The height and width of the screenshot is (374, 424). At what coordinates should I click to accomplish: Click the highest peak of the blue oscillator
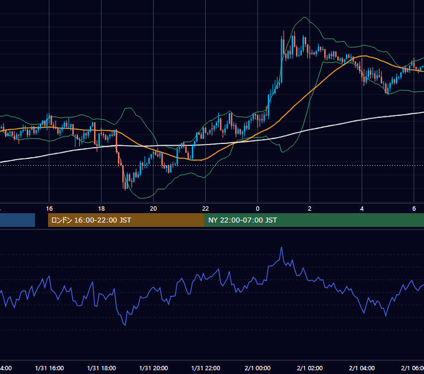pos(281,247)
